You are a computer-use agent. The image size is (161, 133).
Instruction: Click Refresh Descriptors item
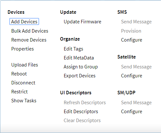click(x=85, y=103)
